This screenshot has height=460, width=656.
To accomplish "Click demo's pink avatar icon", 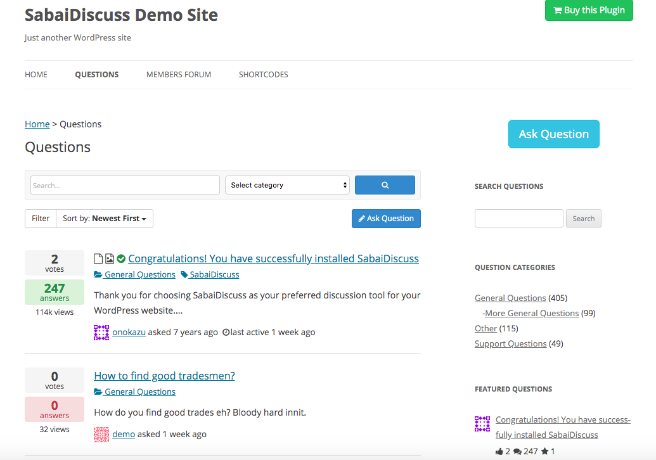I will (x=101, y=435).
